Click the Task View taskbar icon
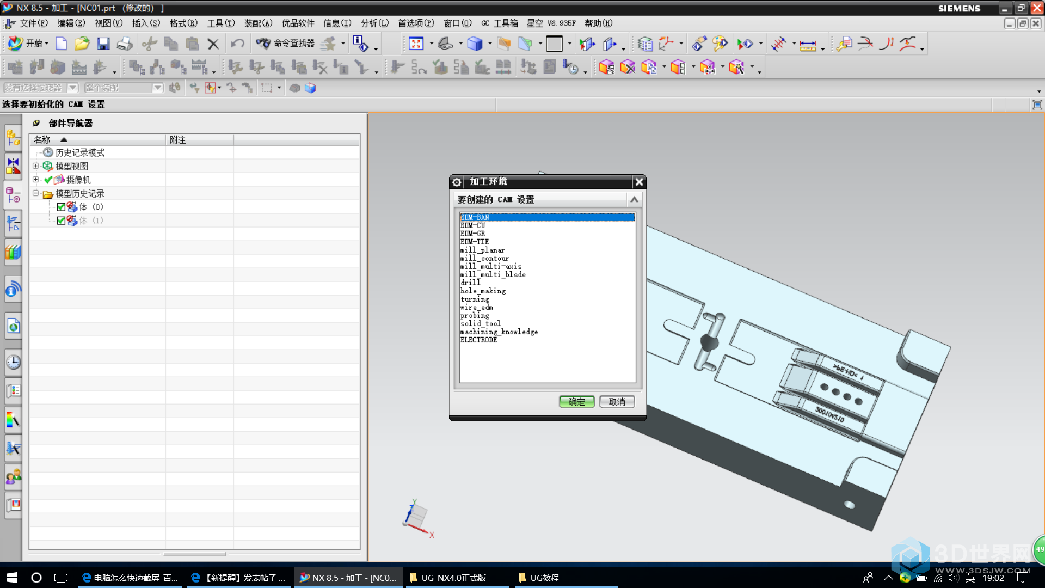 pyautogui.click(x=61, y=578)
